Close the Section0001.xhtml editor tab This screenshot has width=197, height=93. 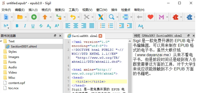100,36
